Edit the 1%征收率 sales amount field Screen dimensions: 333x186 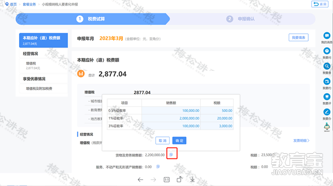pos(171,118)
